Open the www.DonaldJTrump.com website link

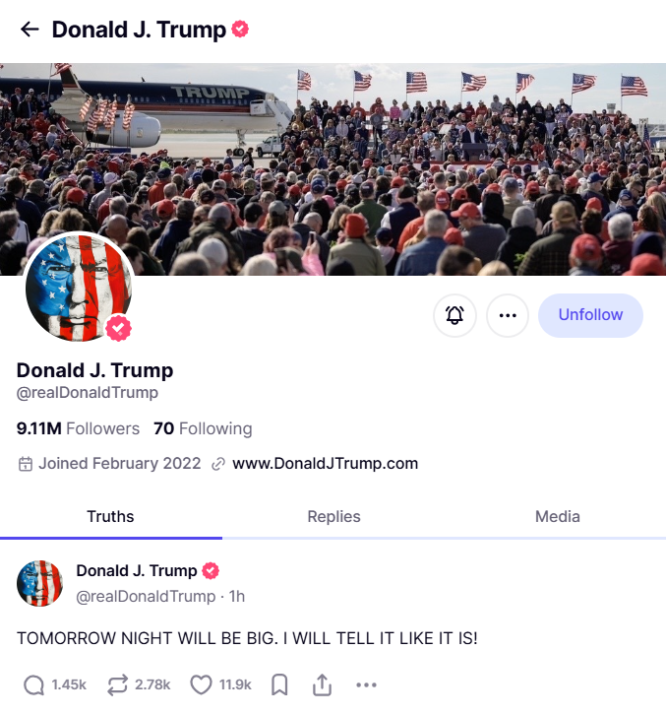coord(325,463)
